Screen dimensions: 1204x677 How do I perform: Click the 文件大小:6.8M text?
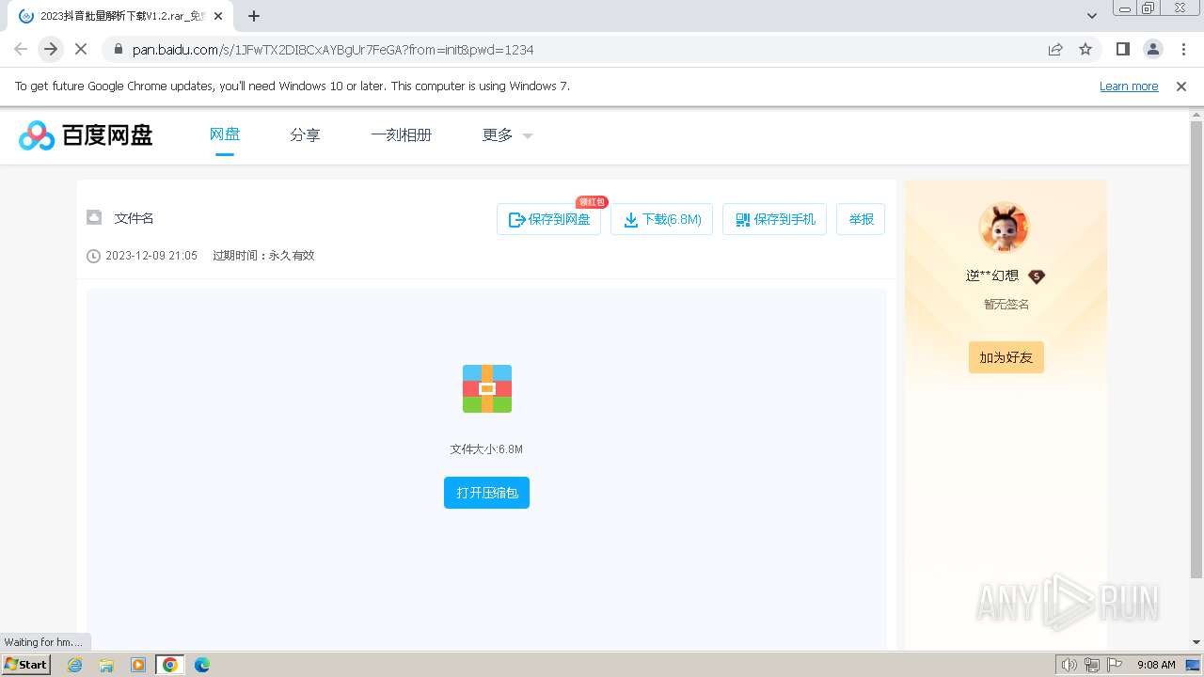coord(486,449)
